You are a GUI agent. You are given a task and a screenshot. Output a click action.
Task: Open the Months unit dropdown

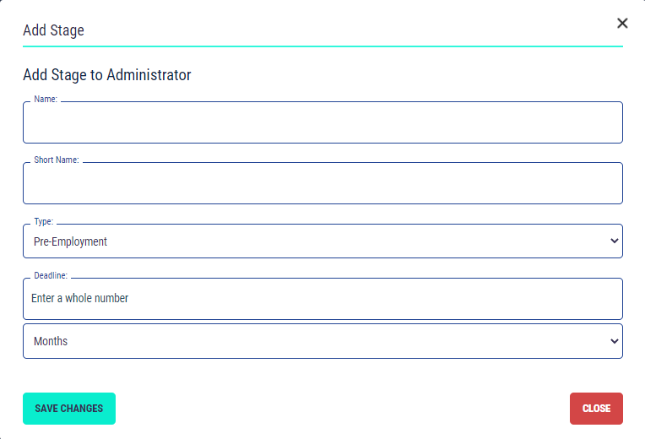pyautogui.click(x=322, y=341)
